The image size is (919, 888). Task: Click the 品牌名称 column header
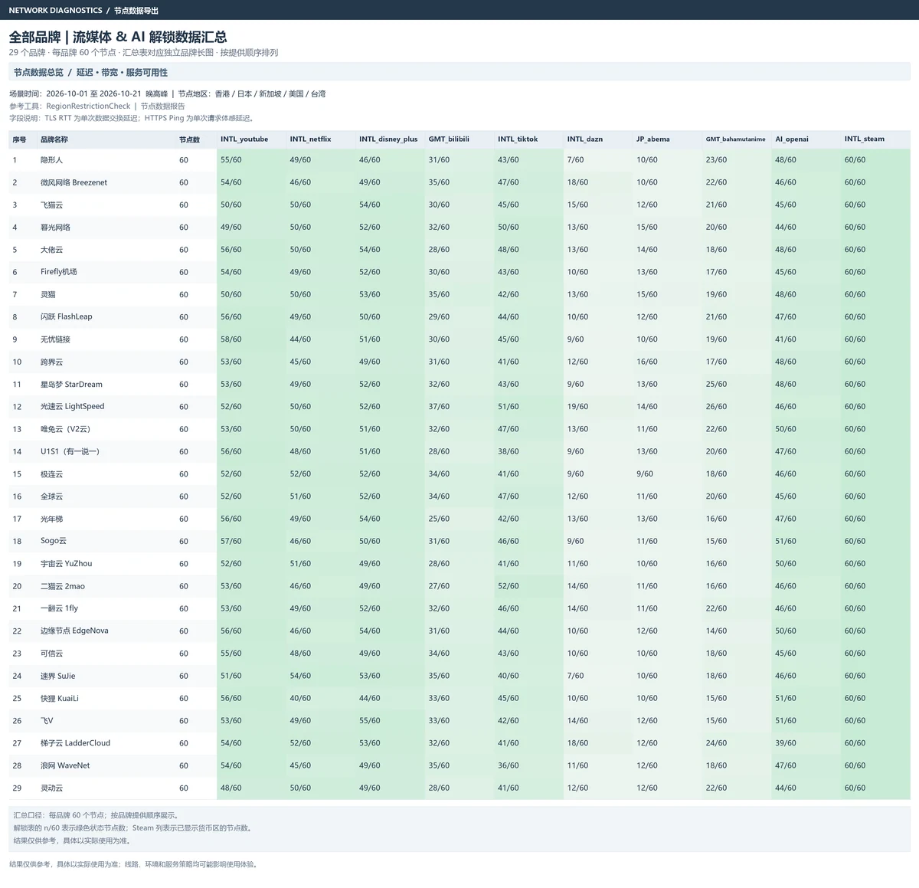54,139
